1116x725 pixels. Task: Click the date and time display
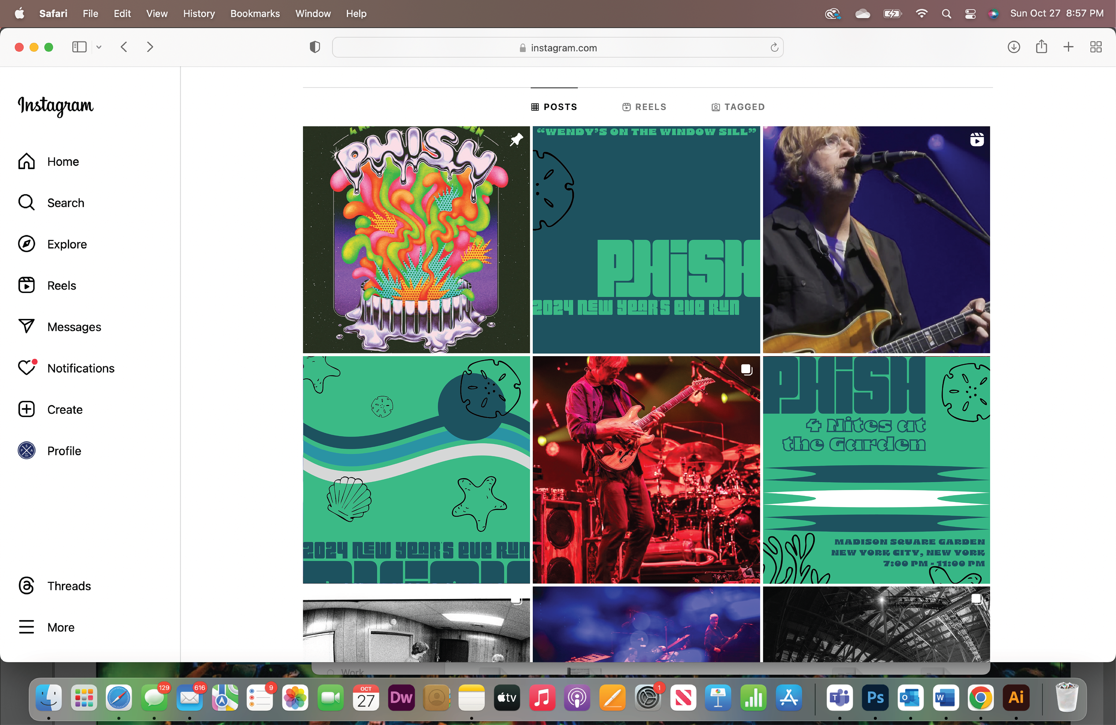(1056, 14)
